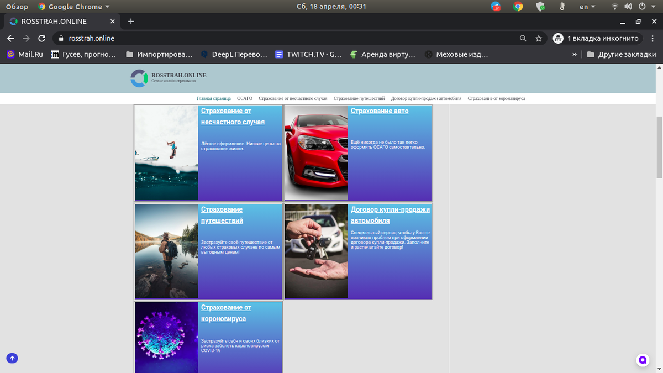Click the thermometer tray icon
663x373 pixels.
click(x=562, y=7)
